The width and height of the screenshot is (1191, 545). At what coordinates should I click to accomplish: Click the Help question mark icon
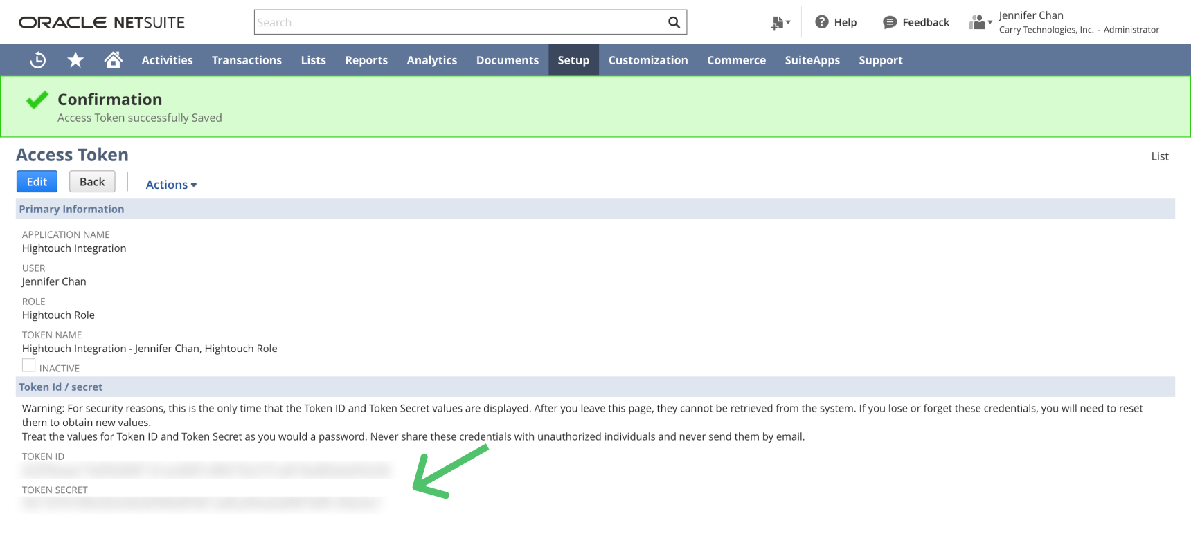(822, 22)
